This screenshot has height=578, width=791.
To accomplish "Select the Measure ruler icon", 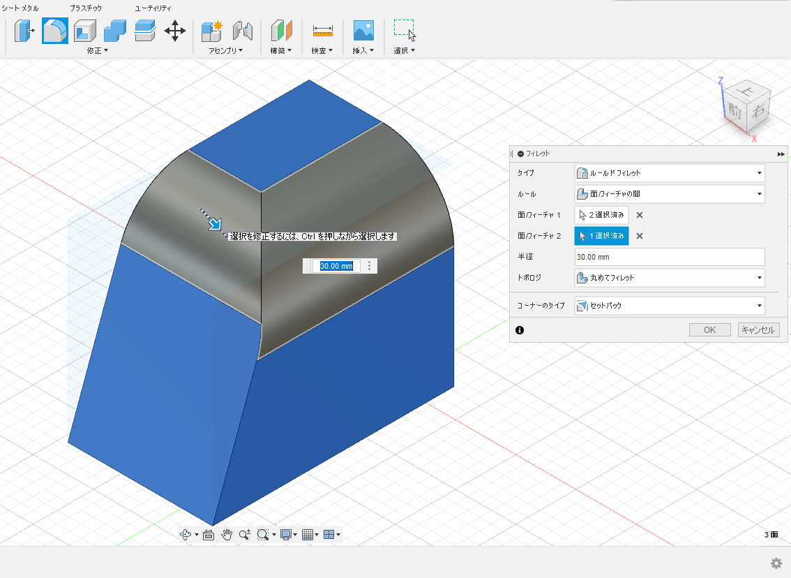I will pyautogui.click(x=323, y=31).
